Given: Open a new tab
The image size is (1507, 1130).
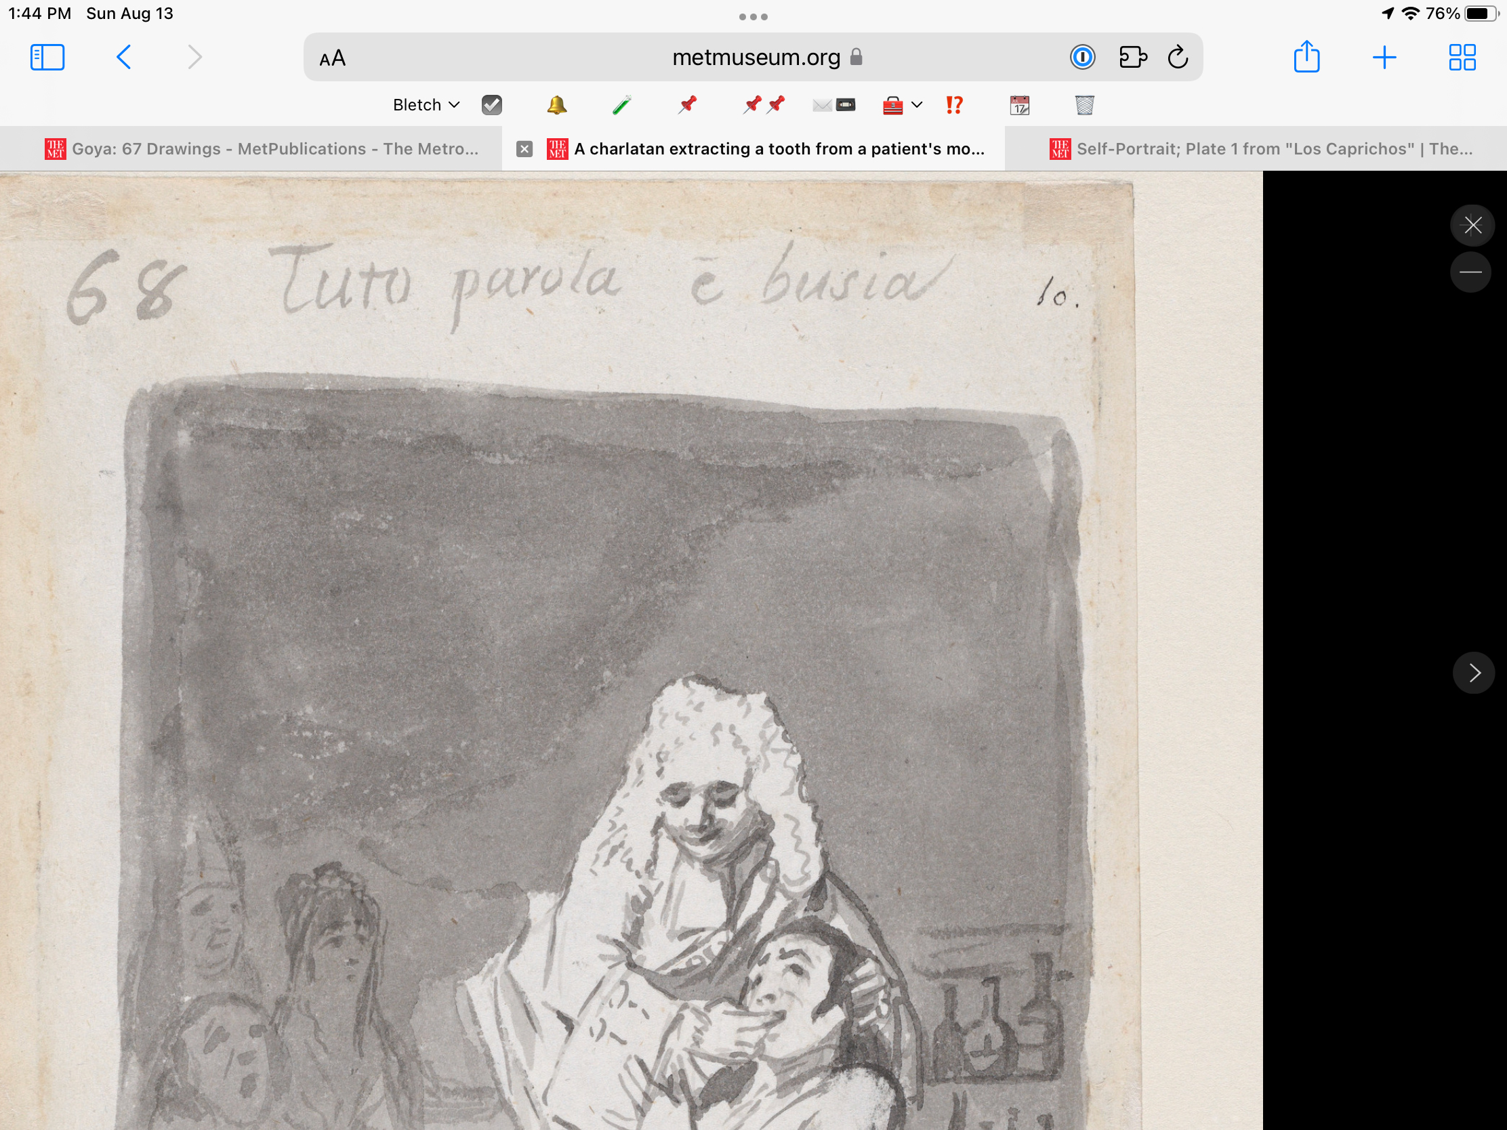Looking at the screenshot, I should 1384,57.
